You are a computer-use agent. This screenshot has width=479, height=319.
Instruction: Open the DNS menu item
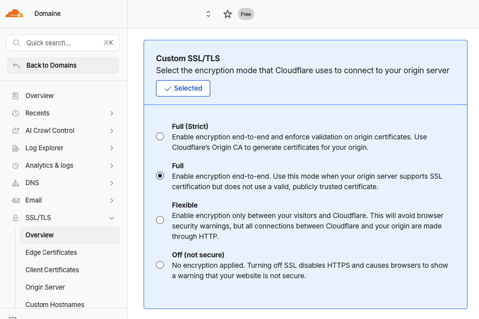point(32,183)
